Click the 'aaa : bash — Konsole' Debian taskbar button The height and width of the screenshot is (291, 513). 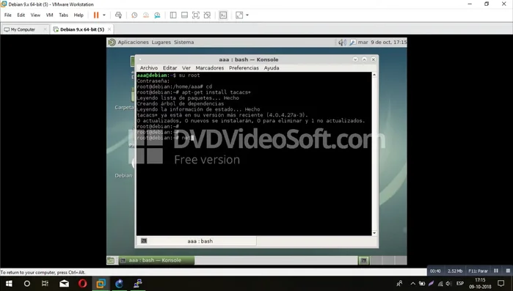(x=156, y=260)
